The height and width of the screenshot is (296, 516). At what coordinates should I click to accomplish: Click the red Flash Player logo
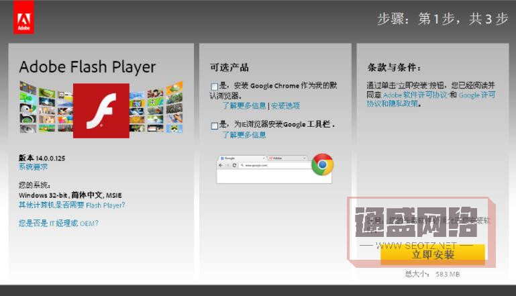101,111
